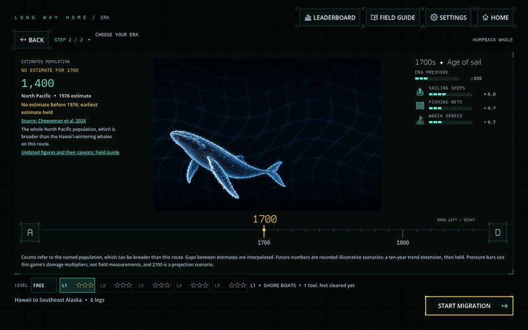Screen dimensions: 528x330
Task: Click the 'STEP 2 / 2' indicator
Action: pos(68,40)
